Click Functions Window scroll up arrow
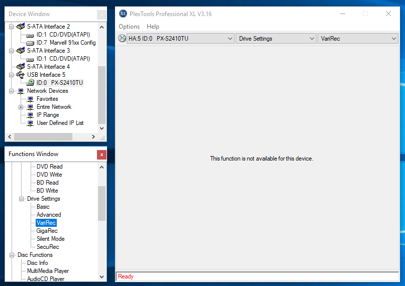The image size is (405, 286). [102, 167]
